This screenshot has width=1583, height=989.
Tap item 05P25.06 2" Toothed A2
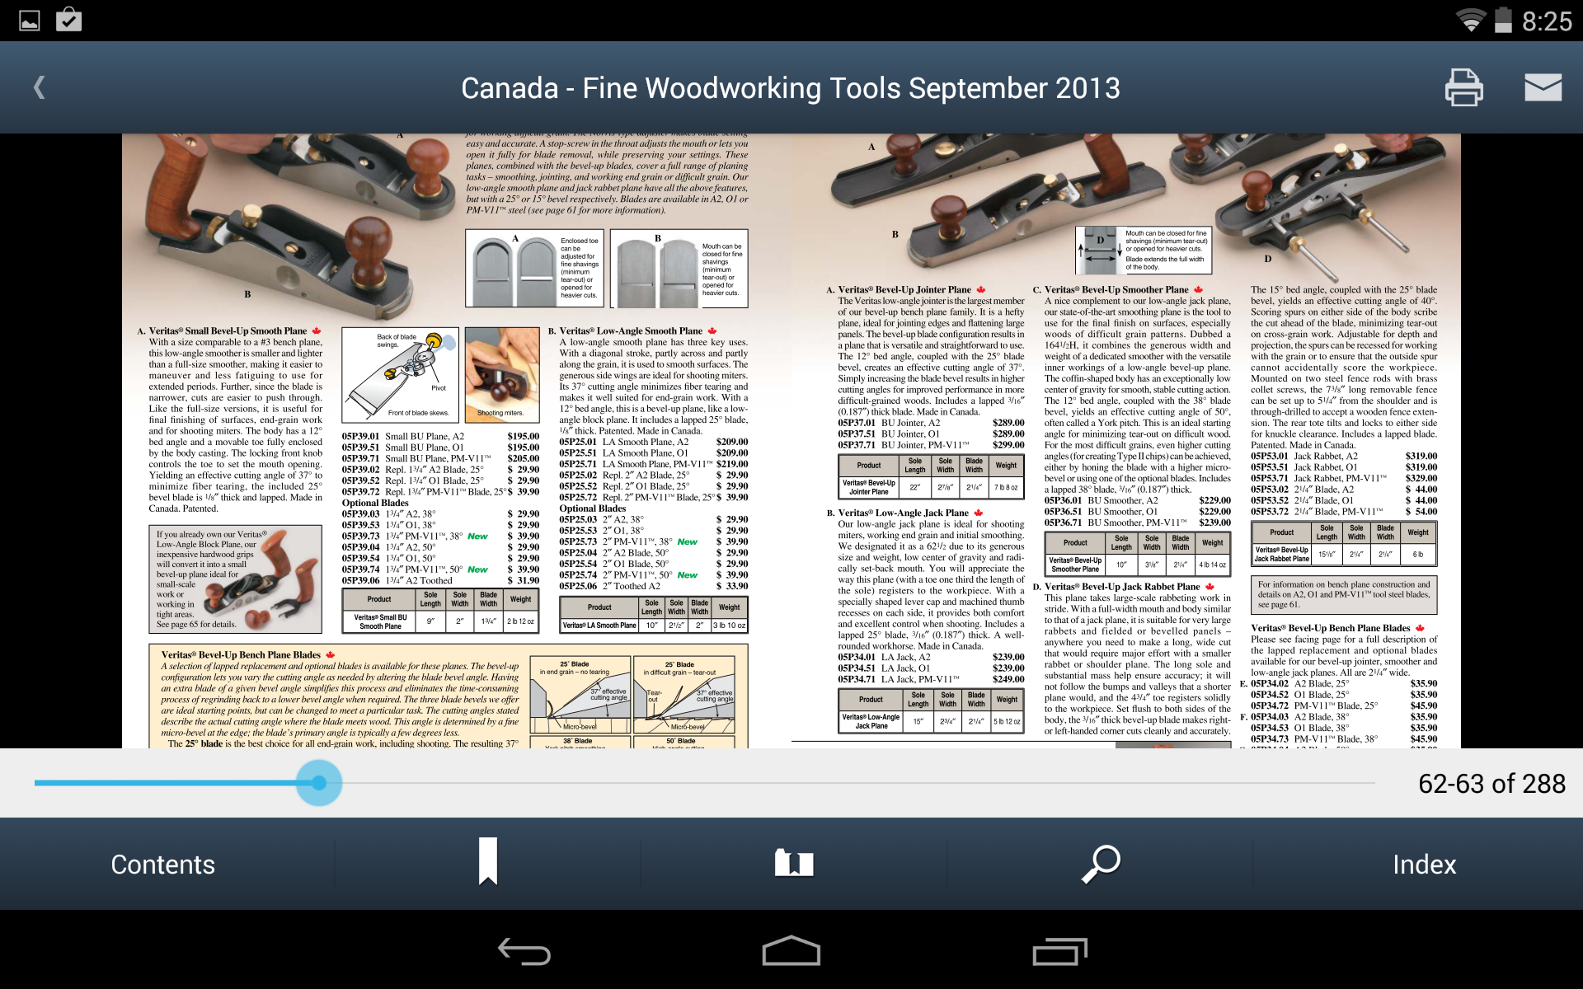coord(653,586)
